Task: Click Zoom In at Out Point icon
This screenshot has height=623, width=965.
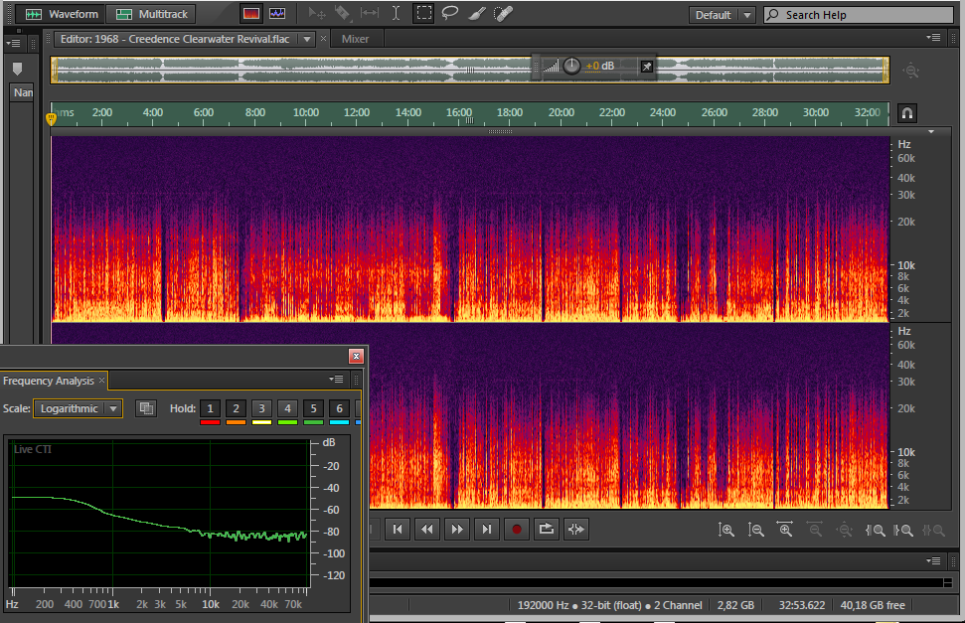Action: pyautogui.click(x=903, y=530)
